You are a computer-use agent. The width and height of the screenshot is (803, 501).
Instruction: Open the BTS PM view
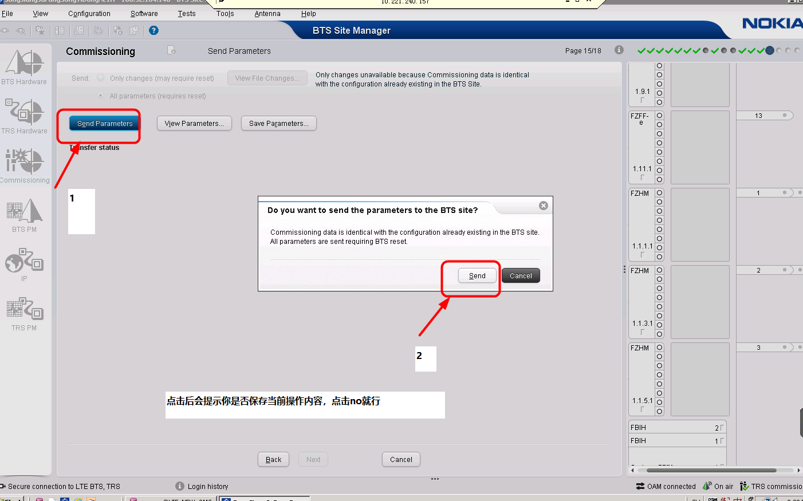pos(24,215)
